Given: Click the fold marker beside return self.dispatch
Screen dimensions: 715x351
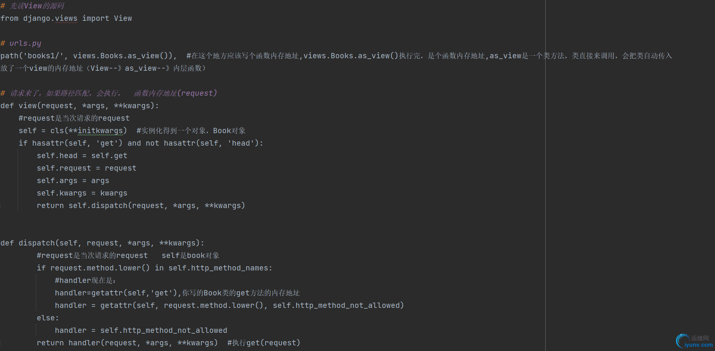Looking at the screenshot, I should coord(0,206).
